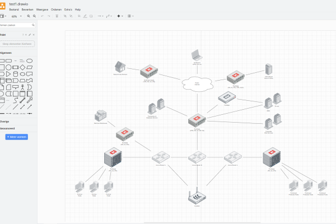Click the search magnifier in shapes search
This screenshot has height=224, width=336.
[x=33, y=25]
